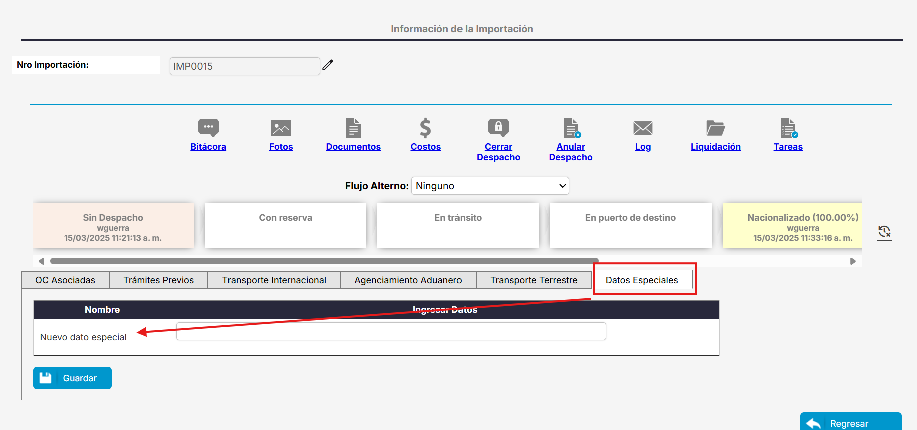Open the Transporte Internacional tab
Viewport: 917px width, 430px height.
pos(274,280)
